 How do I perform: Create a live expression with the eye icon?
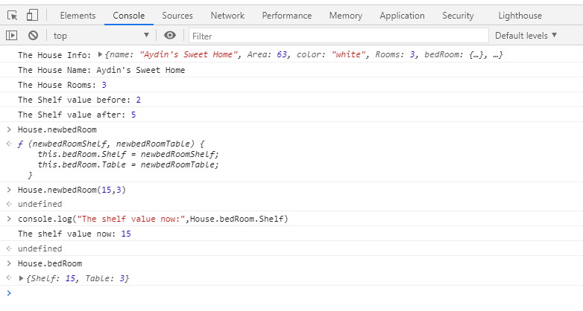click(x=170, y=35)
